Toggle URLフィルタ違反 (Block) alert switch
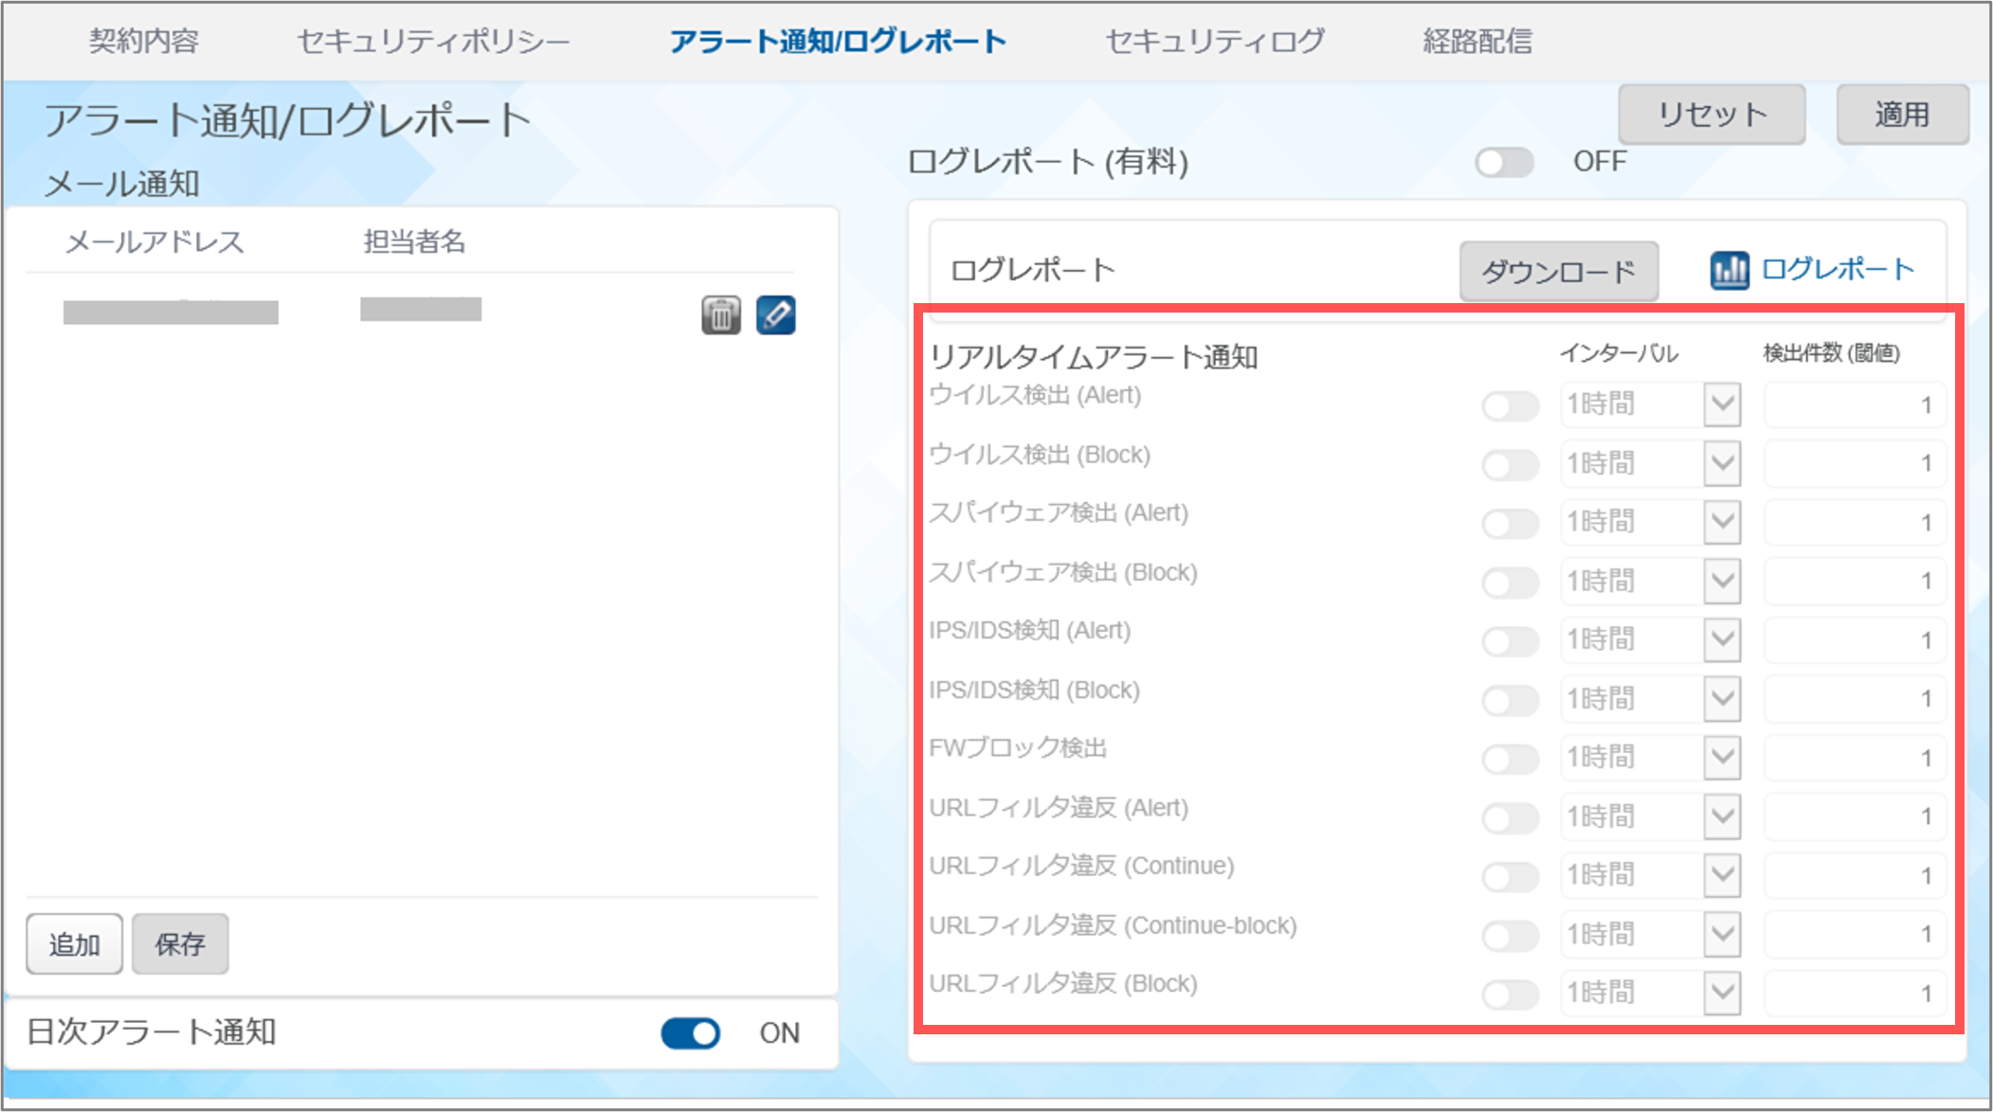Viewport: 1993px width, 1112px height. pyautogui.click(x=1510, y=994)
